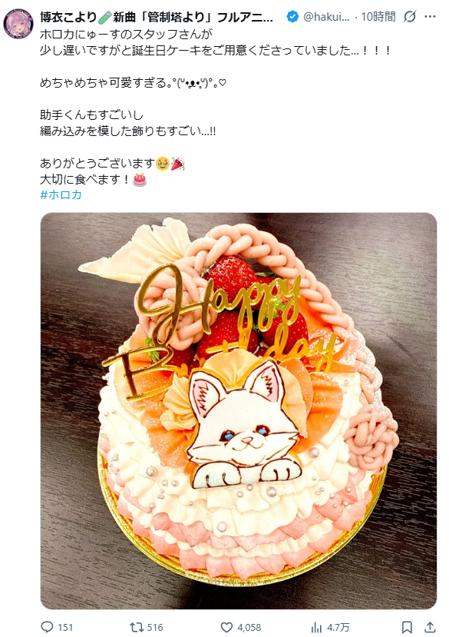449x637 pixels.
Task: Click the 516 repost count
Action: click(155, 628)
